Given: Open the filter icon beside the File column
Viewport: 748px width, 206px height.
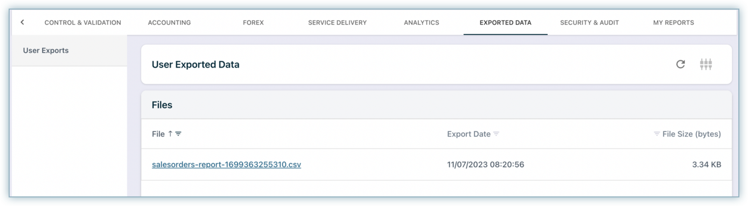Looking at the screenshot, I should coord(179,134).
